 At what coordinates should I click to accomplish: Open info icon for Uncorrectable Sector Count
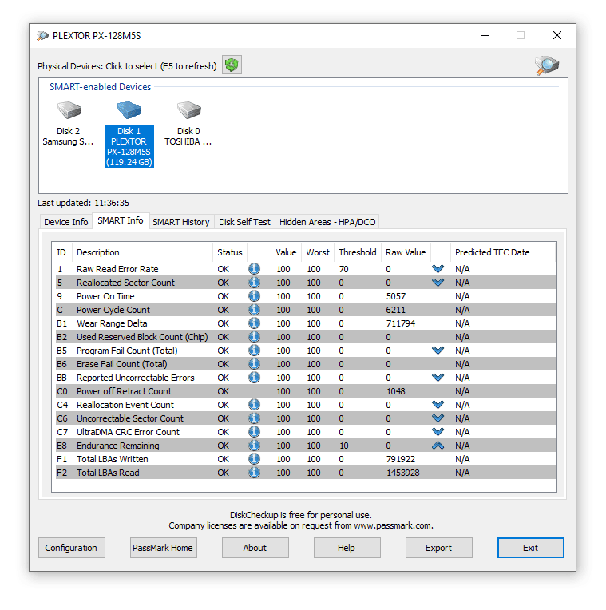coord(255,418)
